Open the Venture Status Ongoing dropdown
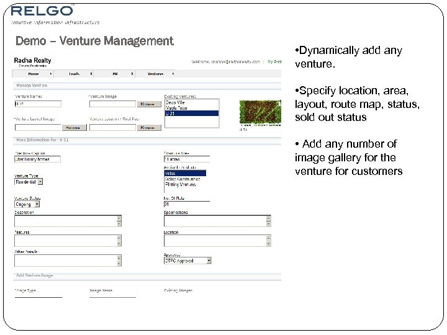 [x=27, y=204]
